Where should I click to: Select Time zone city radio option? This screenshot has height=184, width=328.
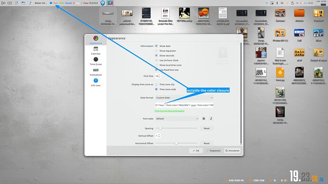point(156,84)
